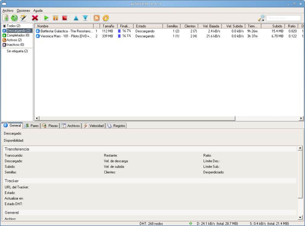
Task: Click left arrow of torrent list horizontal scrollbar
Action: (x=37, y=118)
